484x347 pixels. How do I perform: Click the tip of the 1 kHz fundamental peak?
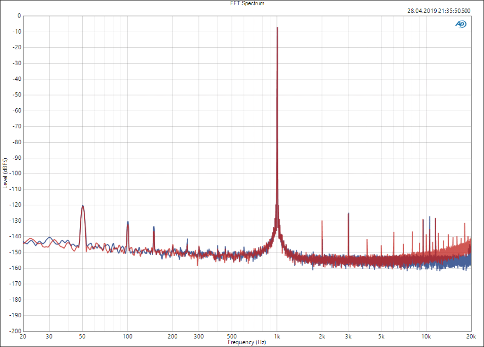click(277, 28)
